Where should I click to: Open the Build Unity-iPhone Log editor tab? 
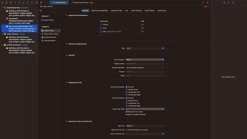[x=82, y=3]
